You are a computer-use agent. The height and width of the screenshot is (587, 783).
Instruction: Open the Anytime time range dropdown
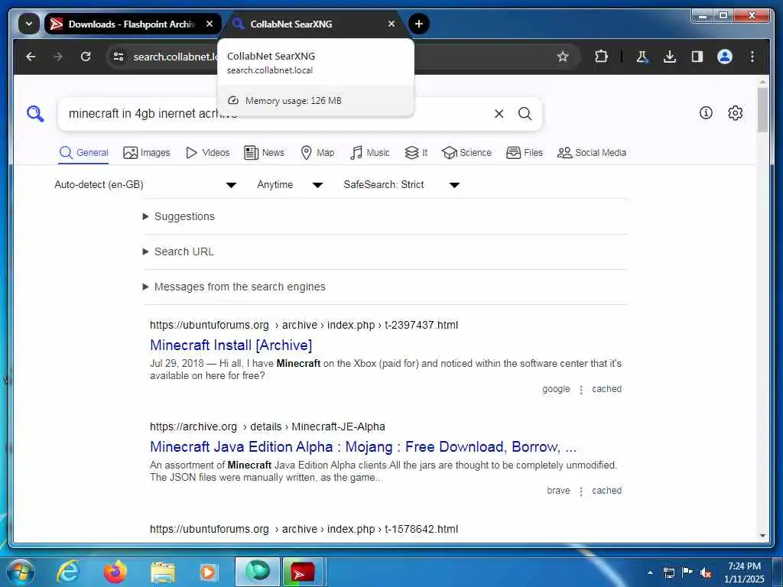point(290,185)
